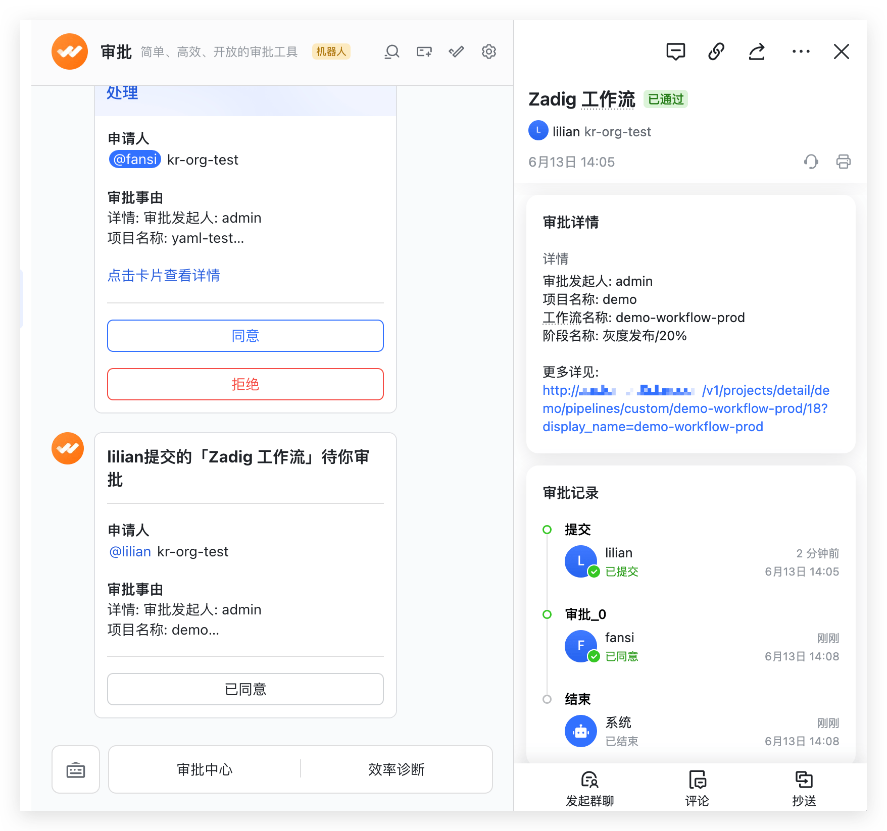Click text 项目名称: demo... in lilian's card
Viewport: 887px width, 831px height.
click(x=163, y=630)
